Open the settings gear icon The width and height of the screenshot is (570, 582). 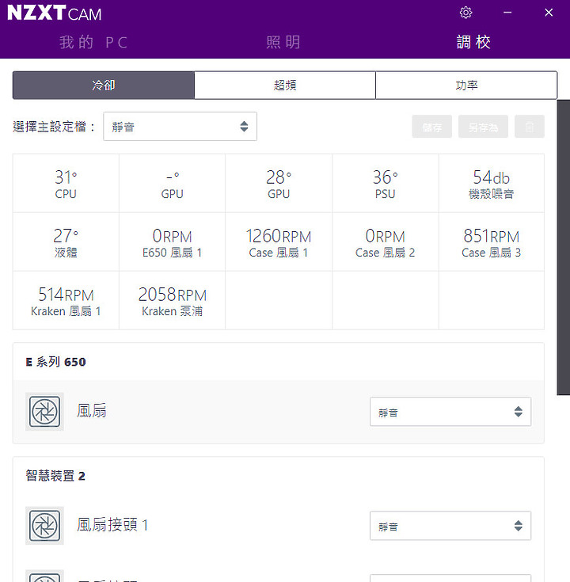coord(465,12)
